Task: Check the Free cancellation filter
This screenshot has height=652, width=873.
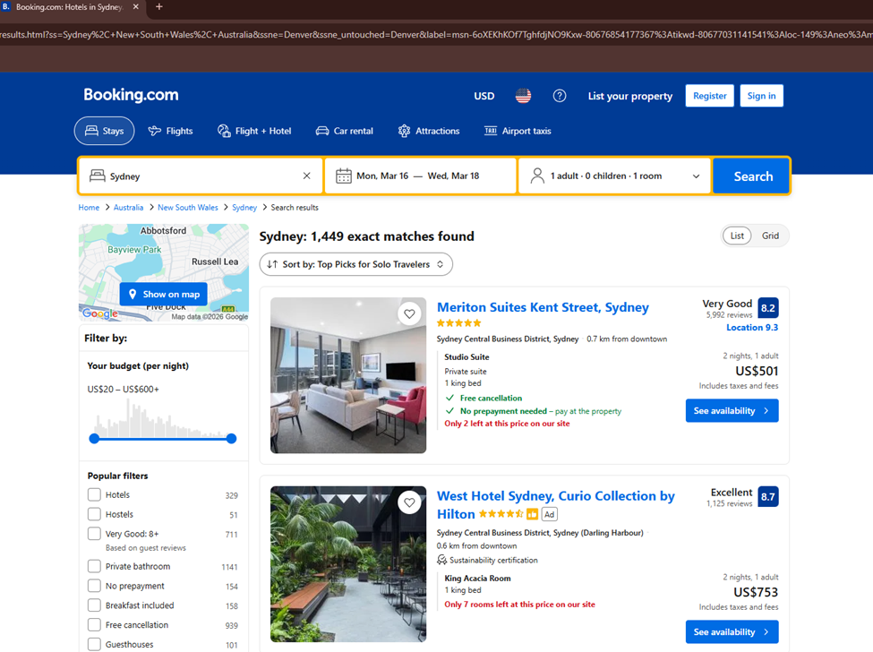Action: (94, 625)
